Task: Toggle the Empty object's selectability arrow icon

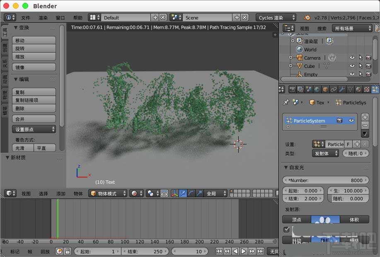Action: tap(361, 74)
